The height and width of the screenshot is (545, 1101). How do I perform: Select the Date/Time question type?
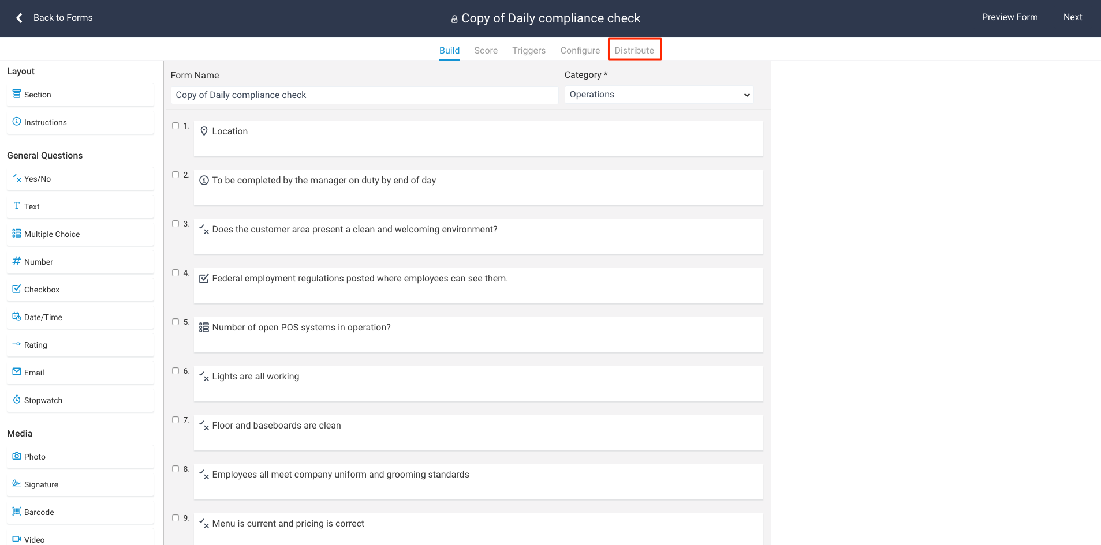pyautogui.click(x=43, y=317)
